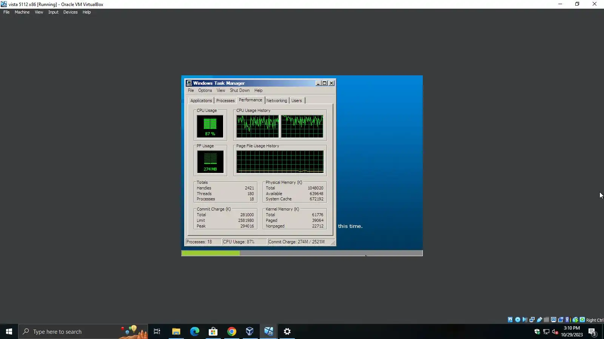Click the CPU Usage 87 % gauge
This screenshot has height=339, width=604.
[x=210, y=127]
